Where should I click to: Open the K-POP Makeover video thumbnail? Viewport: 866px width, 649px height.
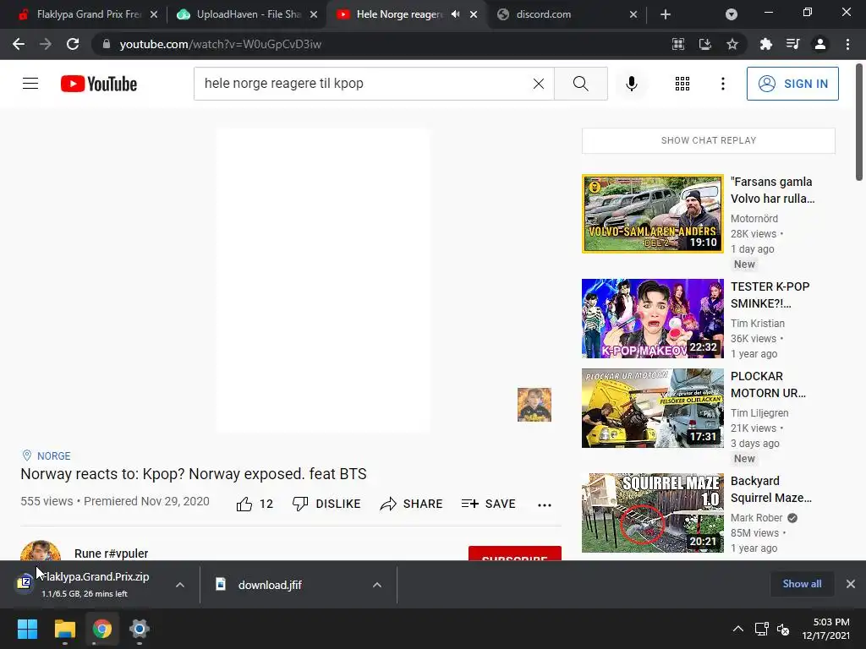(652, 319)
